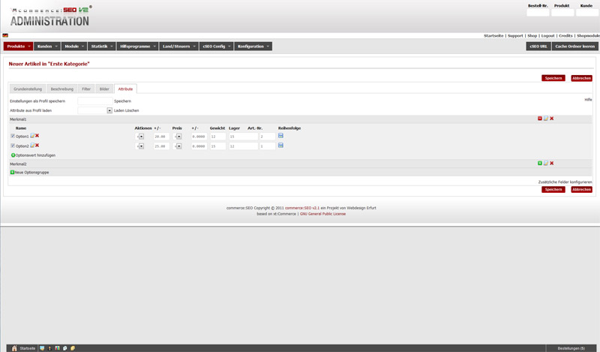
Task: Click green plus icon for Neue Optionsgruppe
Action: (x=12, y=172)
